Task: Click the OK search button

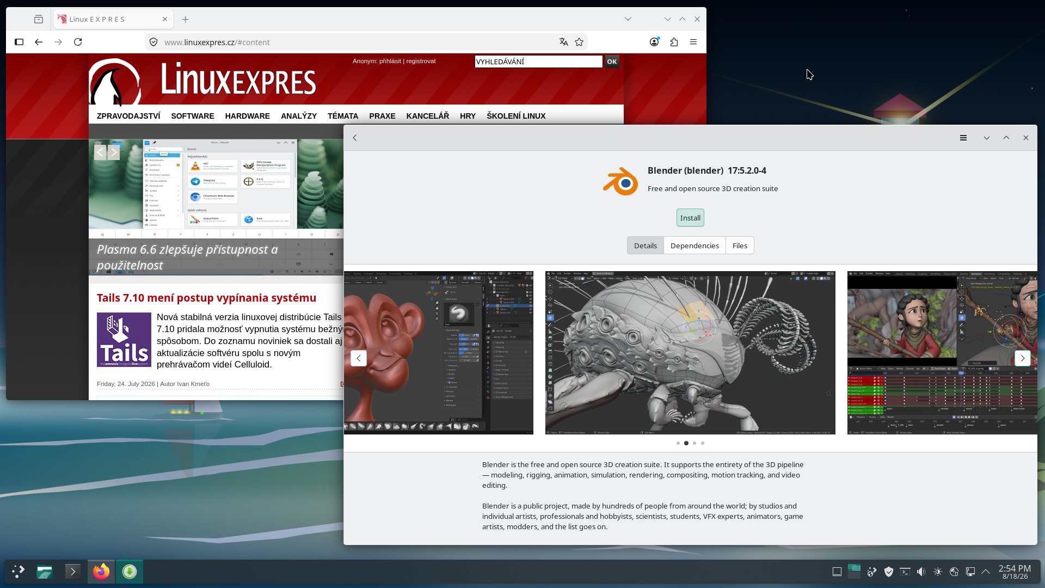Action: click(612, 62)
